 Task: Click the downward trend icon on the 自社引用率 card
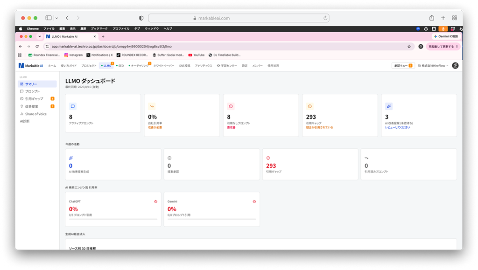[152, 106]
